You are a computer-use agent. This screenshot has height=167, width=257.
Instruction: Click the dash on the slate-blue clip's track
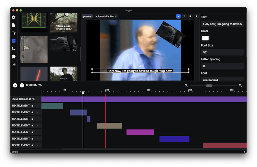(38, 112)
